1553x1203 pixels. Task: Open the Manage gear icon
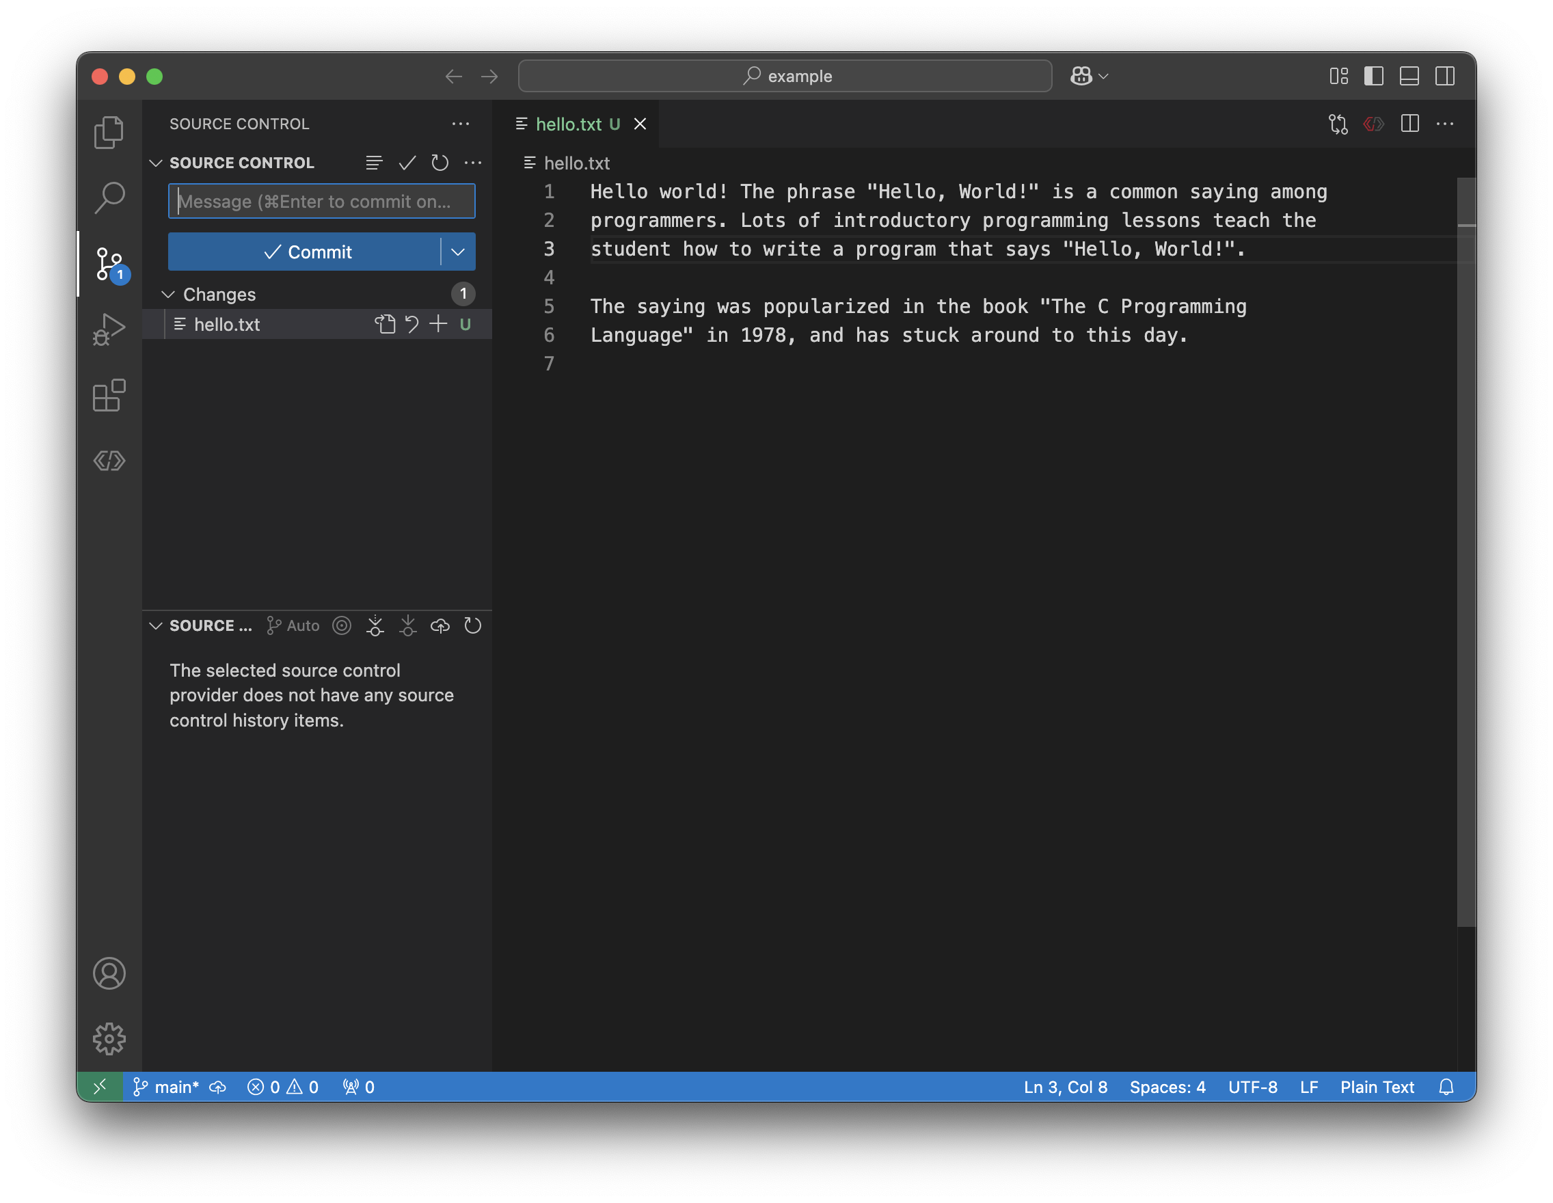pos(109,1039)
